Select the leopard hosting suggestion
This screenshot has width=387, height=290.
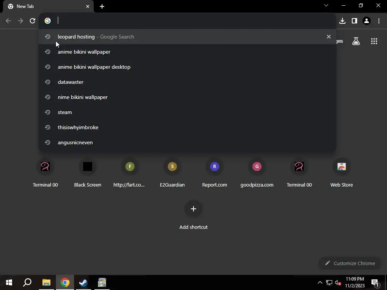point(187,37)
